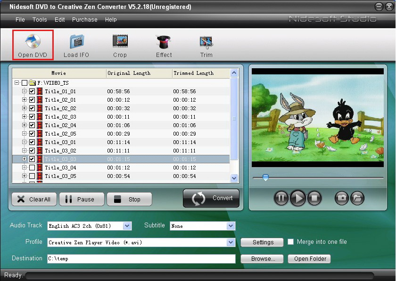396x281 pixels.
Task: Click the Browse... button
Action: click(x=262, y=259)
